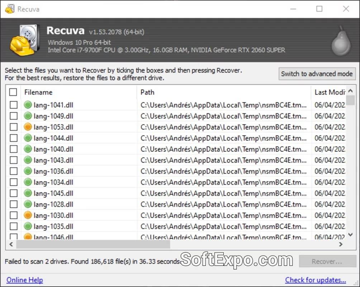The image size is (360, 287).
Task: Open Check for updates
Action: coord(316,279)
